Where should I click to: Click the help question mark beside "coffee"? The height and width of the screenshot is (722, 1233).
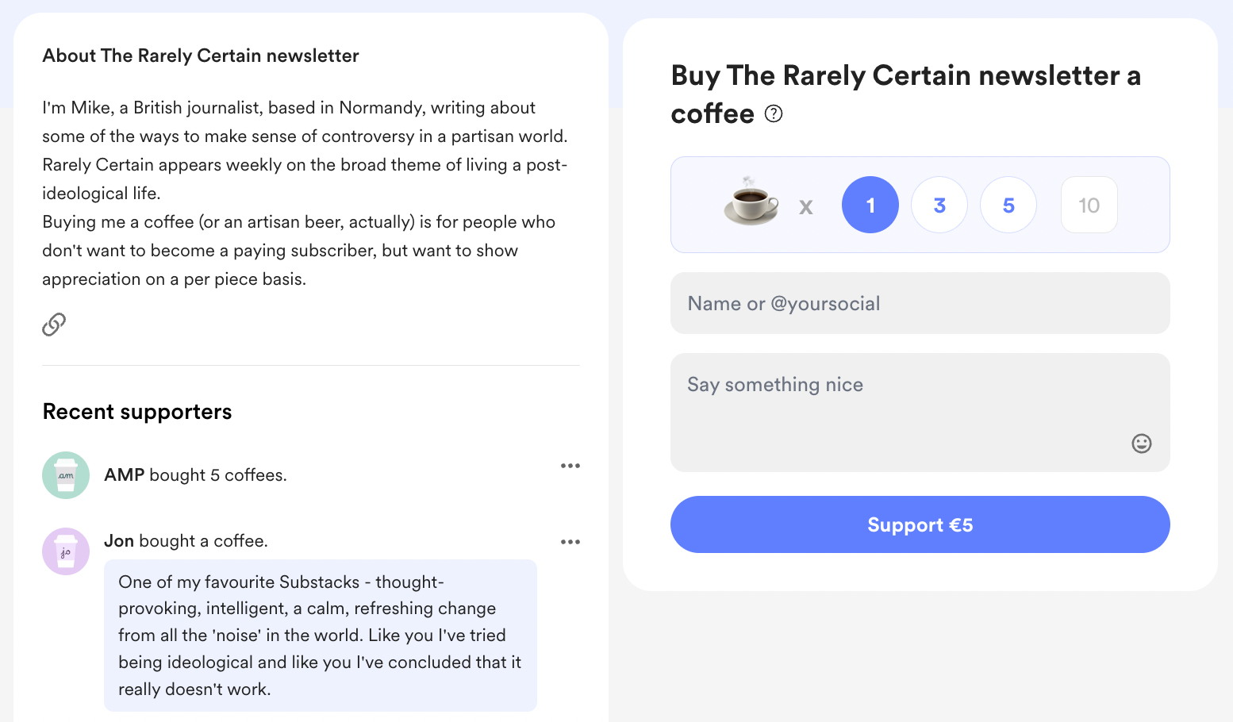(773, 114)
